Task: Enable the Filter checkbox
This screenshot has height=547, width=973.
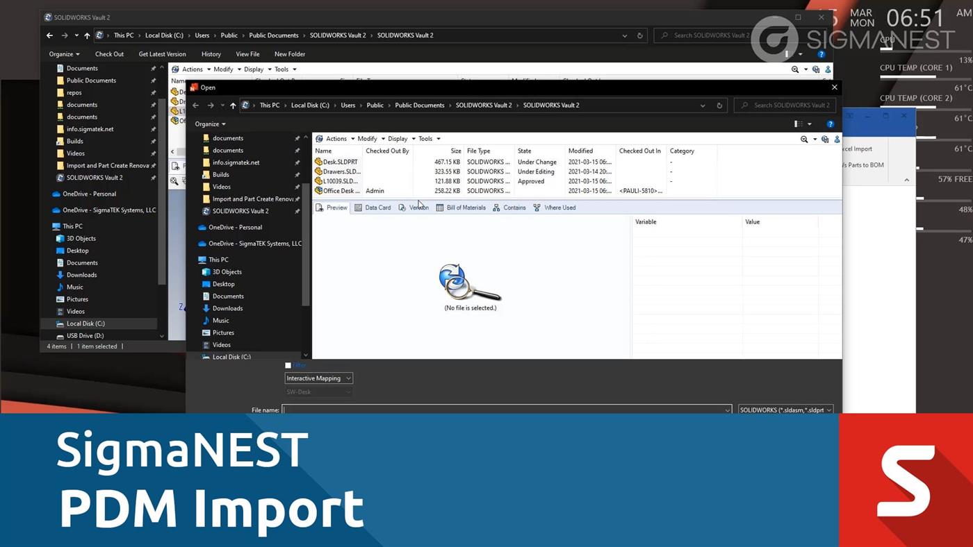Action: (288, 365)
